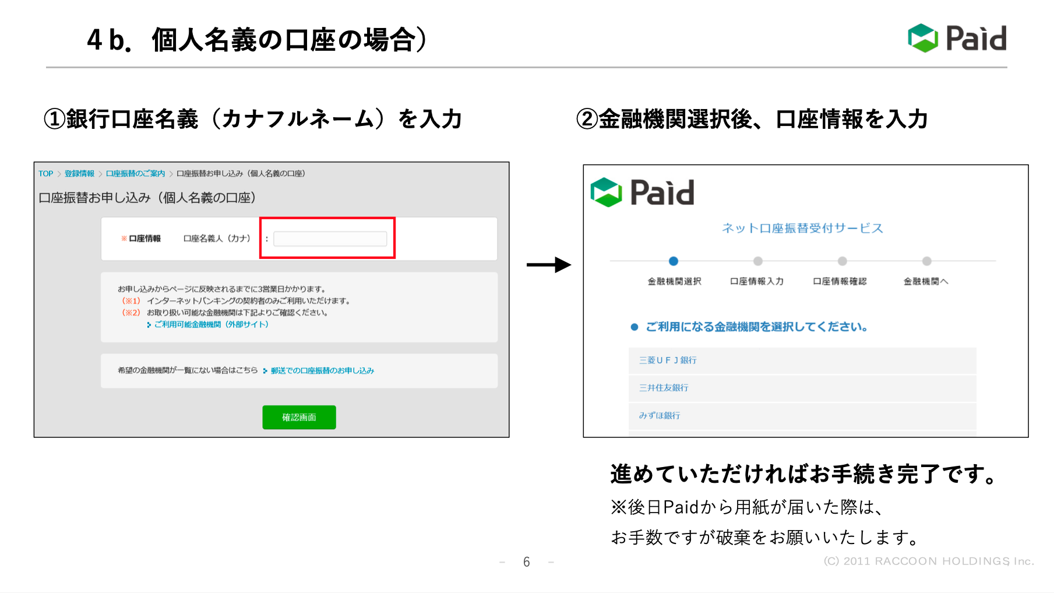The image size is (1054, 593).
Task: Select the 金融機関へ progress dot
Action: (x=926, y=261)
